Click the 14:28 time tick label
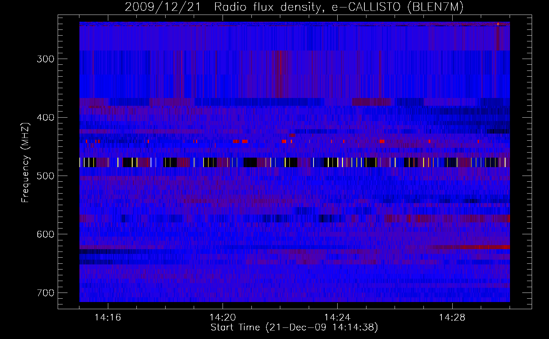 pos(452,318)
